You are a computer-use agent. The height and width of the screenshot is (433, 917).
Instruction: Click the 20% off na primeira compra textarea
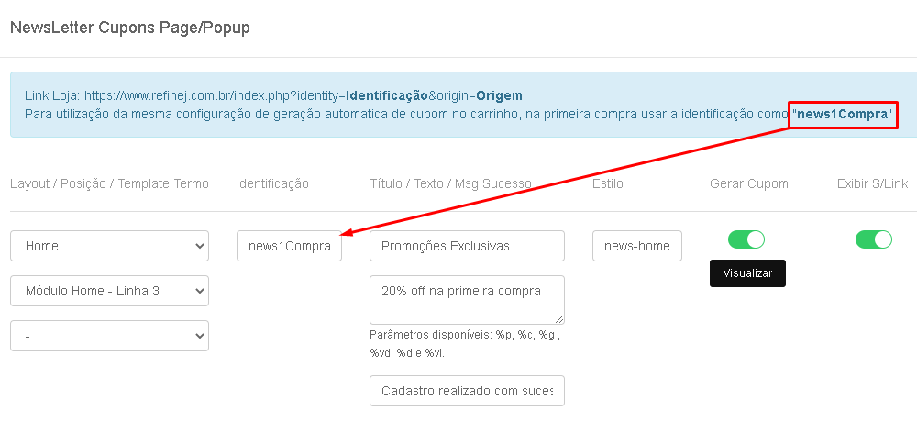click(467, 300)
